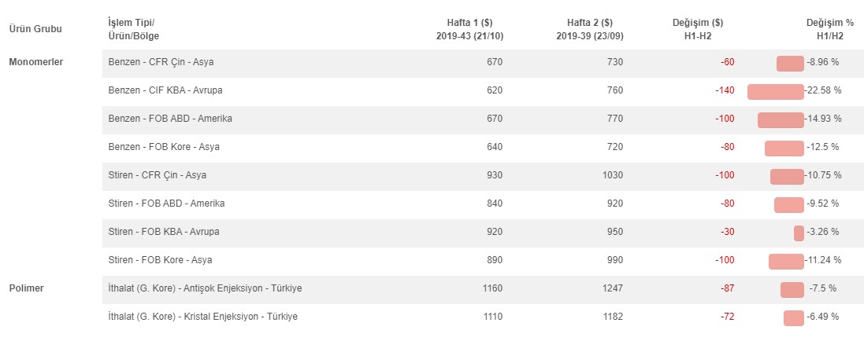
Task: Open İthalat Kristal Enjeksiyon - Türkiye row
Action: tap(483, 318)
